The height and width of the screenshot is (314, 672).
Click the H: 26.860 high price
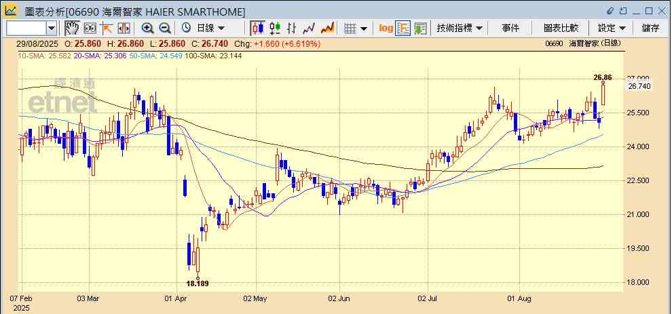[x=126, y=43]
